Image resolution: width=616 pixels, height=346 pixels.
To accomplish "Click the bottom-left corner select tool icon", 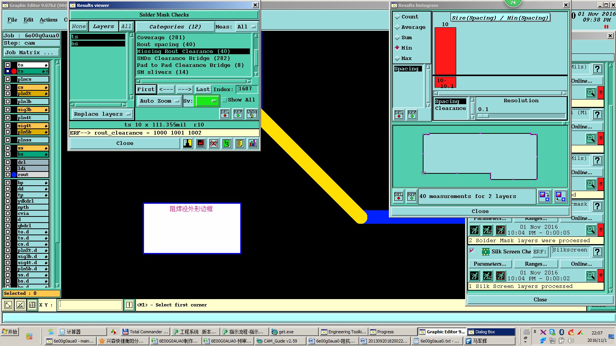I will point(8,305).
